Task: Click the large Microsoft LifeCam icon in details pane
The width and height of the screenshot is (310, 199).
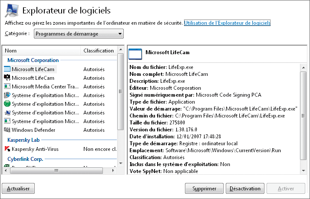Action: [135, 54]
